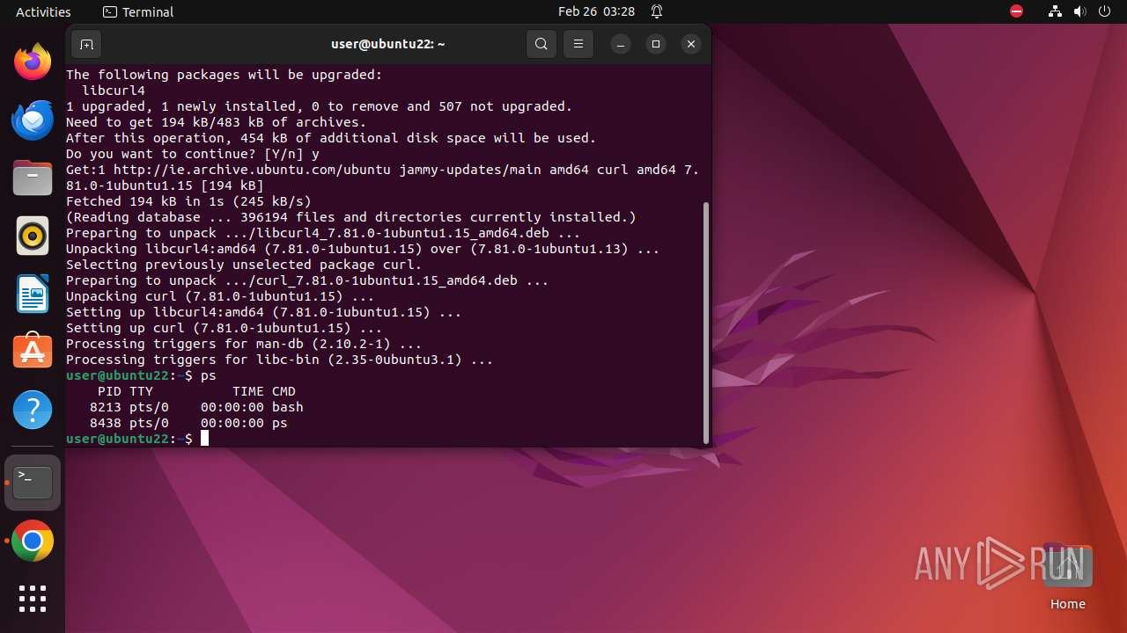1127x633 pixels.
Task: Click the red do-not-disturb indicator
Action: (x=1017, y=11)
